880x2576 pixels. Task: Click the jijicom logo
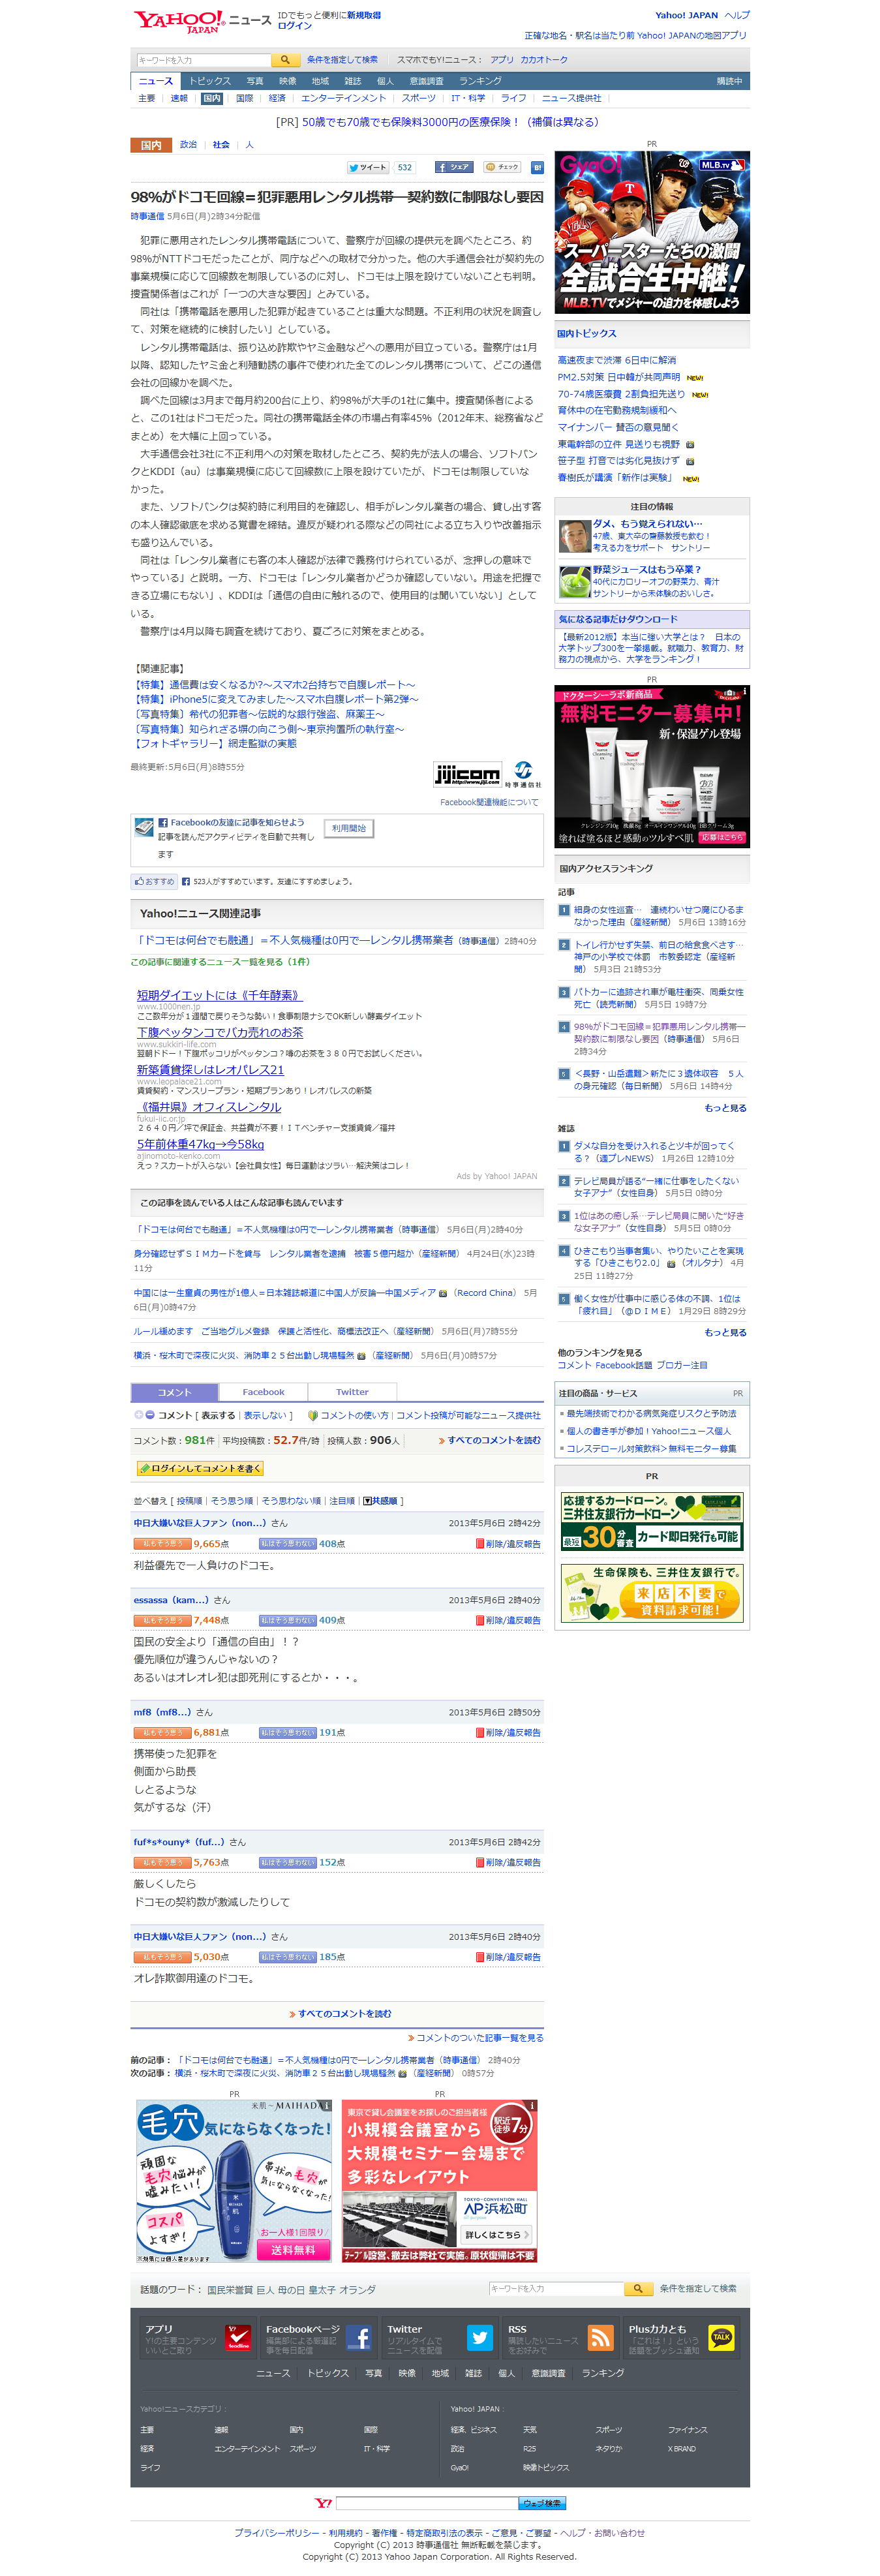(467, 774)
